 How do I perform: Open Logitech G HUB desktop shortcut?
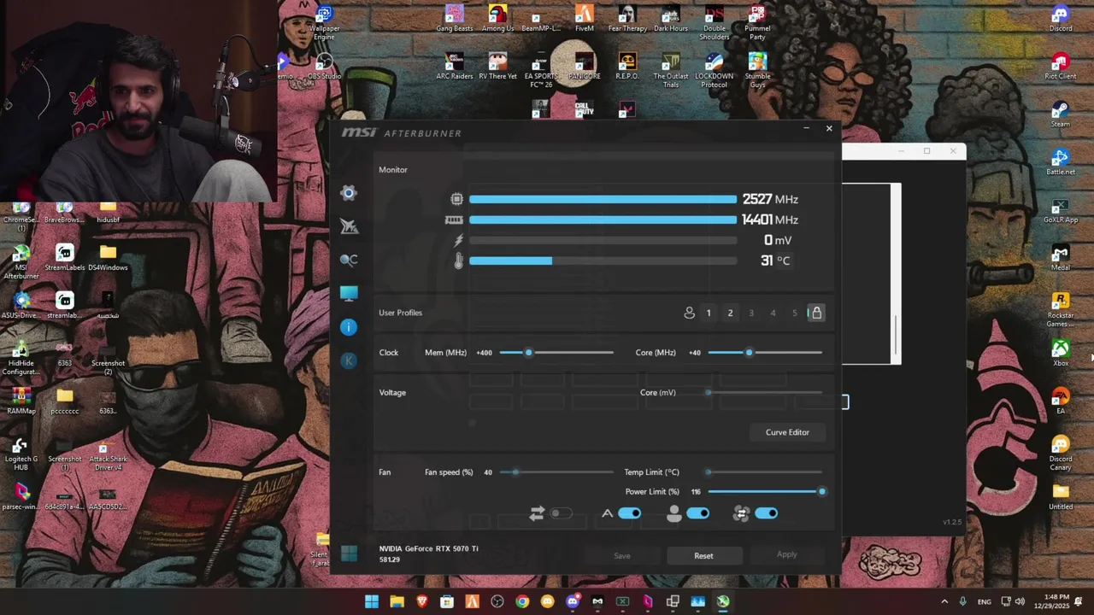pos(21,453)
